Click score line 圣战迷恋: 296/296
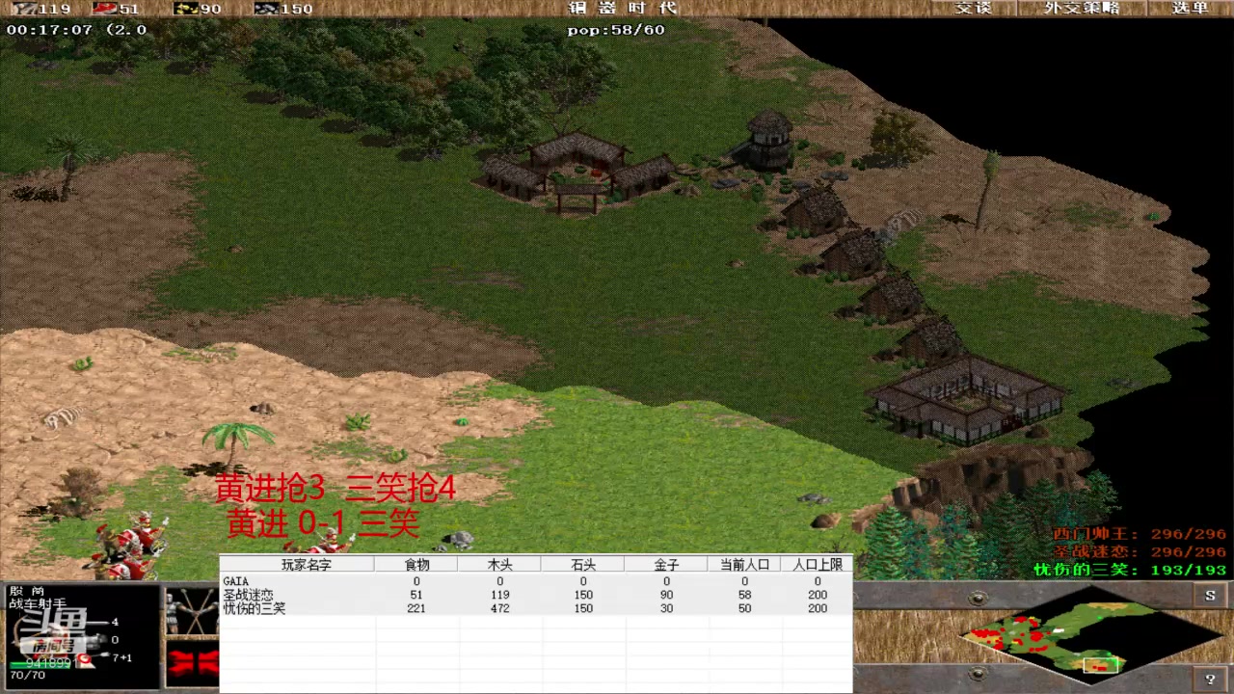1234x694 pixels. 1140,551
